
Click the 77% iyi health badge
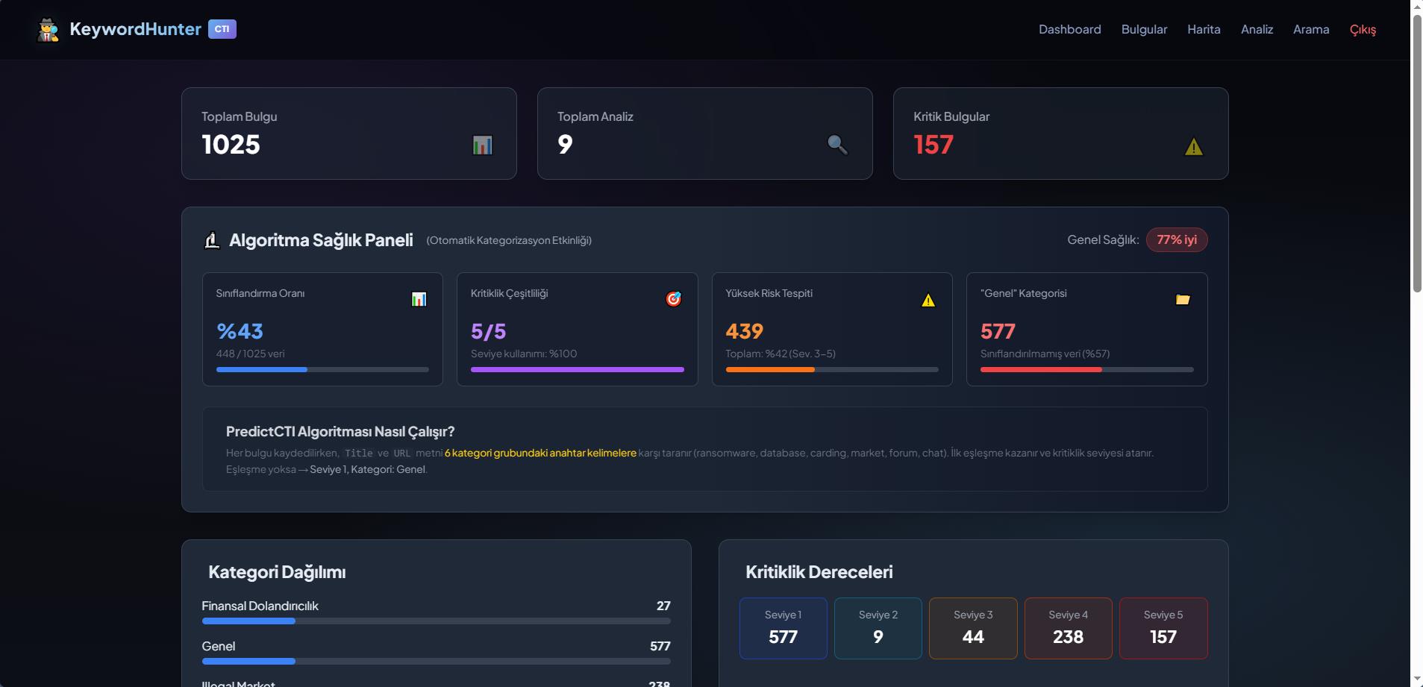pos(1177,239)
